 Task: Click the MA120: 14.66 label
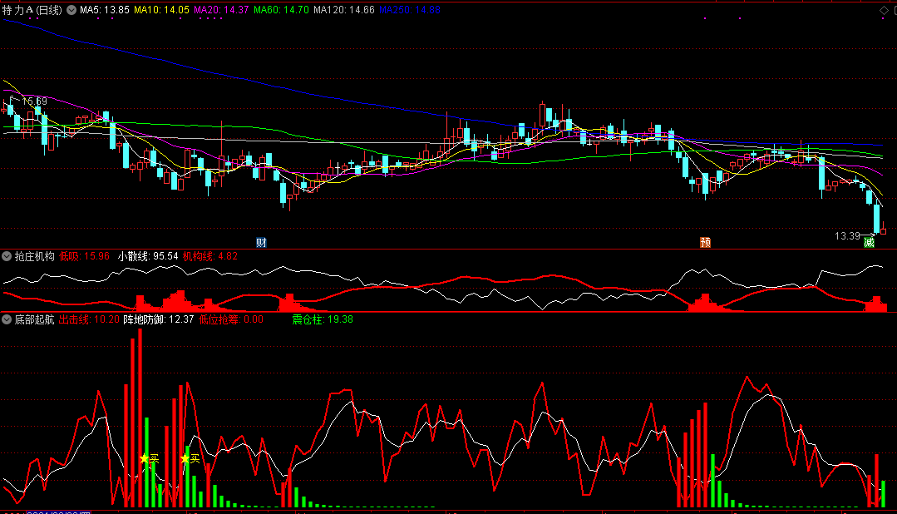[x=344, y=10]
